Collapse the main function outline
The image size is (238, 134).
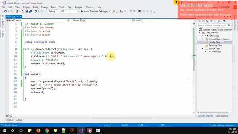pos(23,74)
